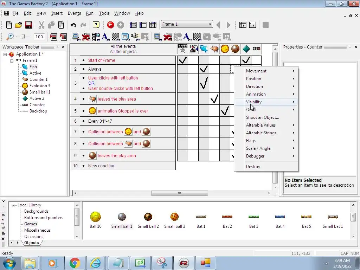Click the checkmark in Start of Frame first column

click(x=183, y=60)
